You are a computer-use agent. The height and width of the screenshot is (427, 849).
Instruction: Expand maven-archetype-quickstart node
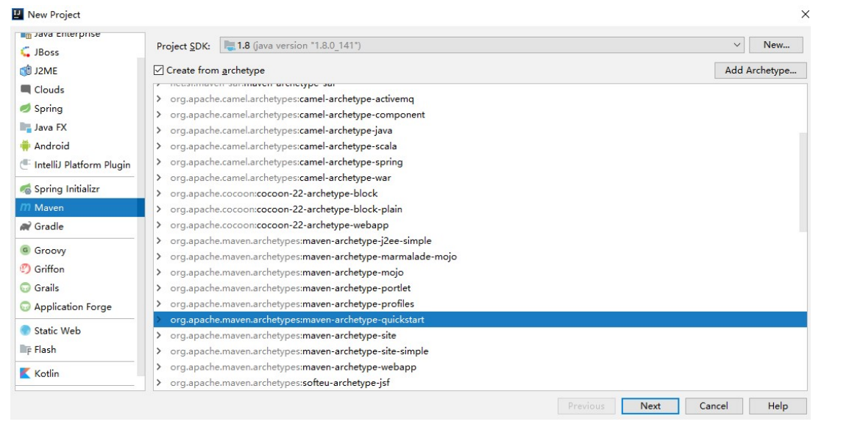point(159,319)
